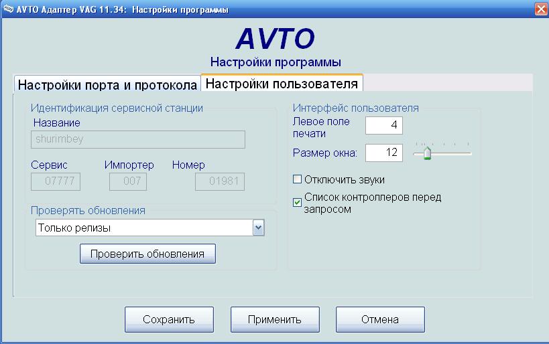Select the Настройки пользователя tab
Screen dimensions: 549x344
[x=282, y=84]
